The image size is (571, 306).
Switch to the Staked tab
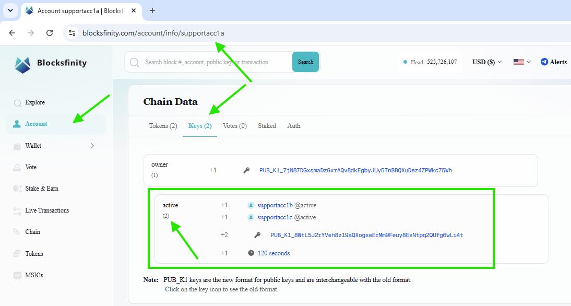point(267,126)
